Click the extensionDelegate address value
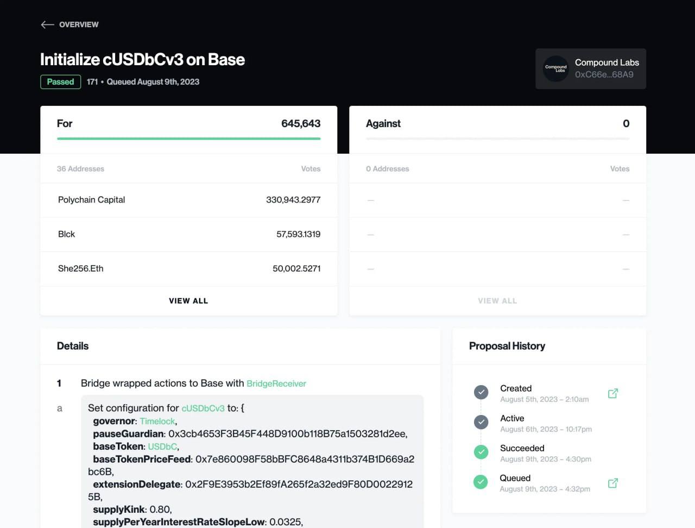 tap(250, 490)
